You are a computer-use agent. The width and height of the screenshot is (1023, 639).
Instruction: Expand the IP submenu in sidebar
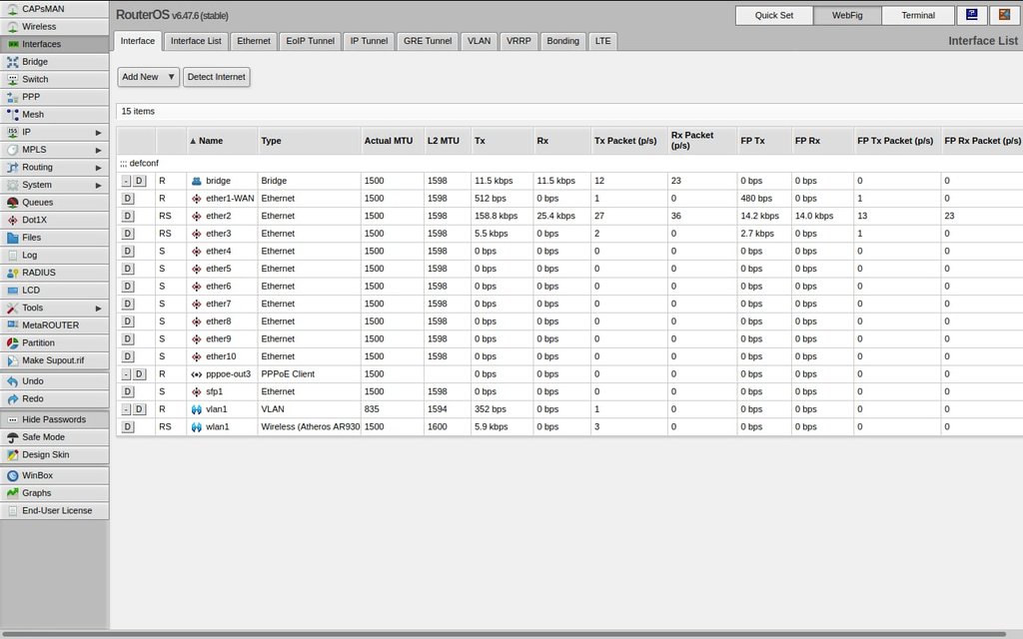click(x=98, y=133)
